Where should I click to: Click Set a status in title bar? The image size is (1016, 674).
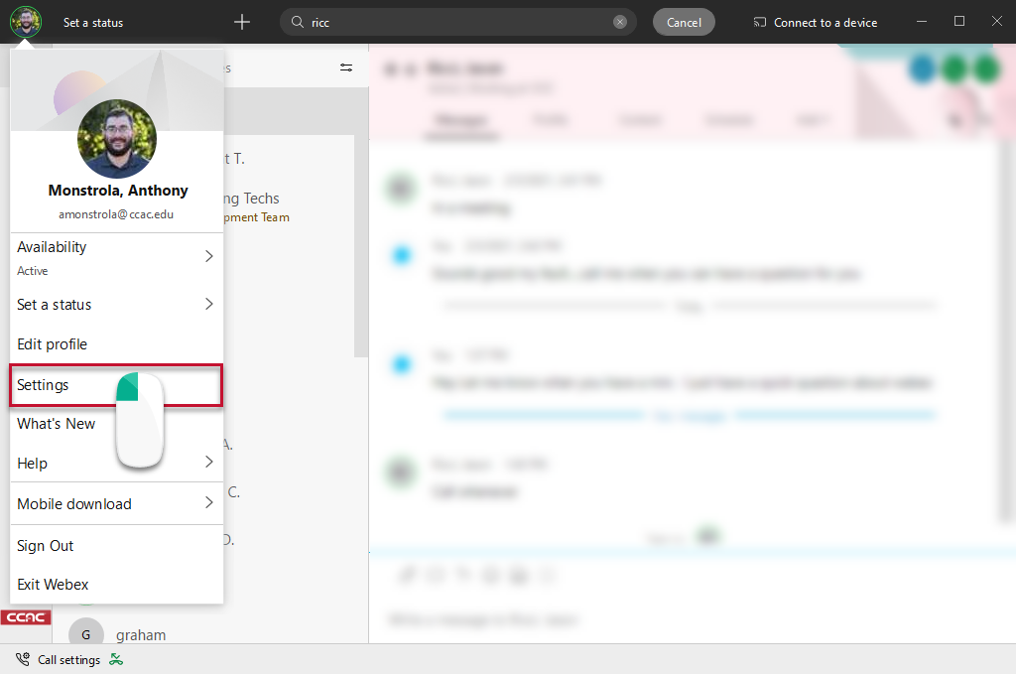pyautogui.click(x=93, y=23)
